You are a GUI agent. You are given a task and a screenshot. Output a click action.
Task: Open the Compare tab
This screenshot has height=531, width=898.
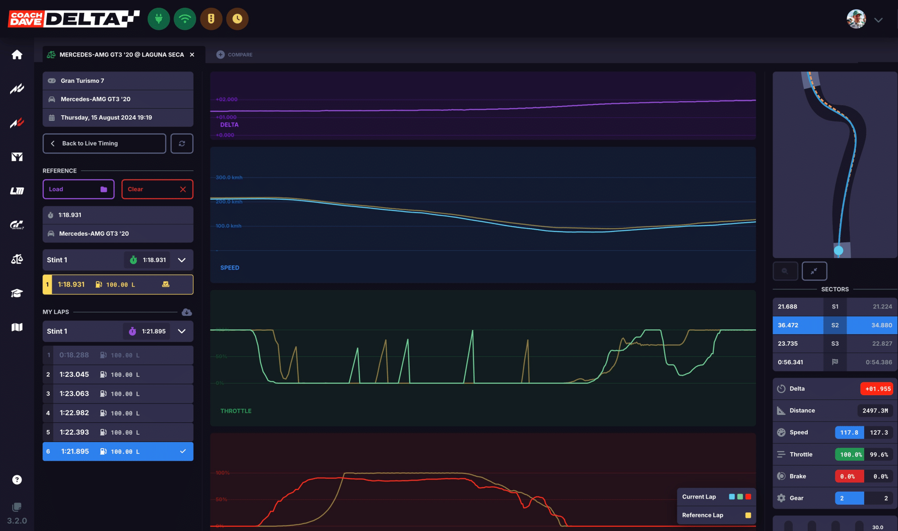235,55
